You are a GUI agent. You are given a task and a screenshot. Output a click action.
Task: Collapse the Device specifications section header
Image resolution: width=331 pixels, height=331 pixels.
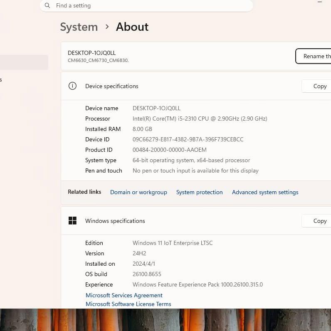tap(196, 86)
